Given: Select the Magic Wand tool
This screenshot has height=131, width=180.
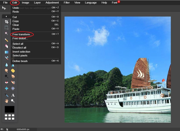Looking at the screenshot, I should (6, 34).
